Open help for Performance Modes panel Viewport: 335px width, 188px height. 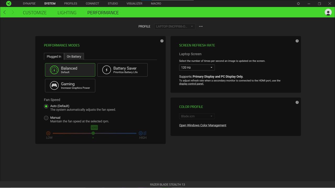click(162, 41)
